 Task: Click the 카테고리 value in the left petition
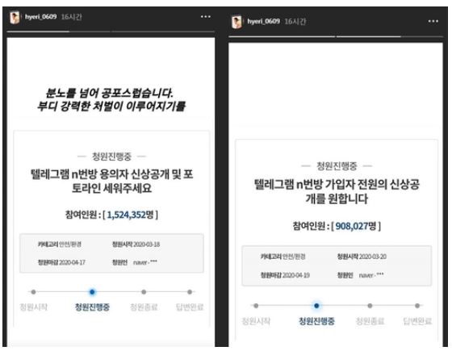click(x=70, y=244)
